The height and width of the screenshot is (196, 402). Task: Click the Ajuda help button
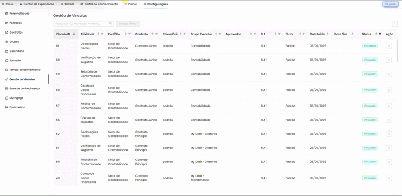coord(391,4)
